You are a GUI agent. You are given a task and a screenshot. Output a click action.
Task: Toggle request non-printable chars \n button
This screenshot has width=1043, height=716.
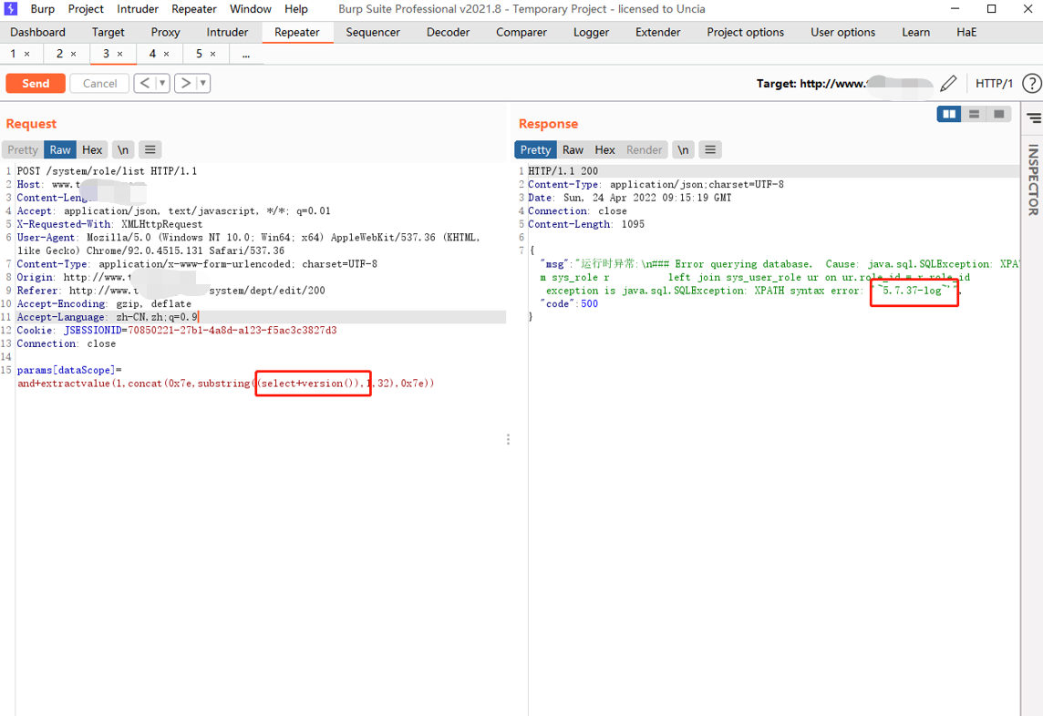(123, 149)
